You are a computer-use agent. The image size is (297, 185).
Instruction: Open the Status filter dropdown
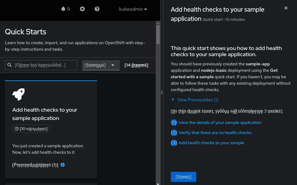tap(101, 65)
